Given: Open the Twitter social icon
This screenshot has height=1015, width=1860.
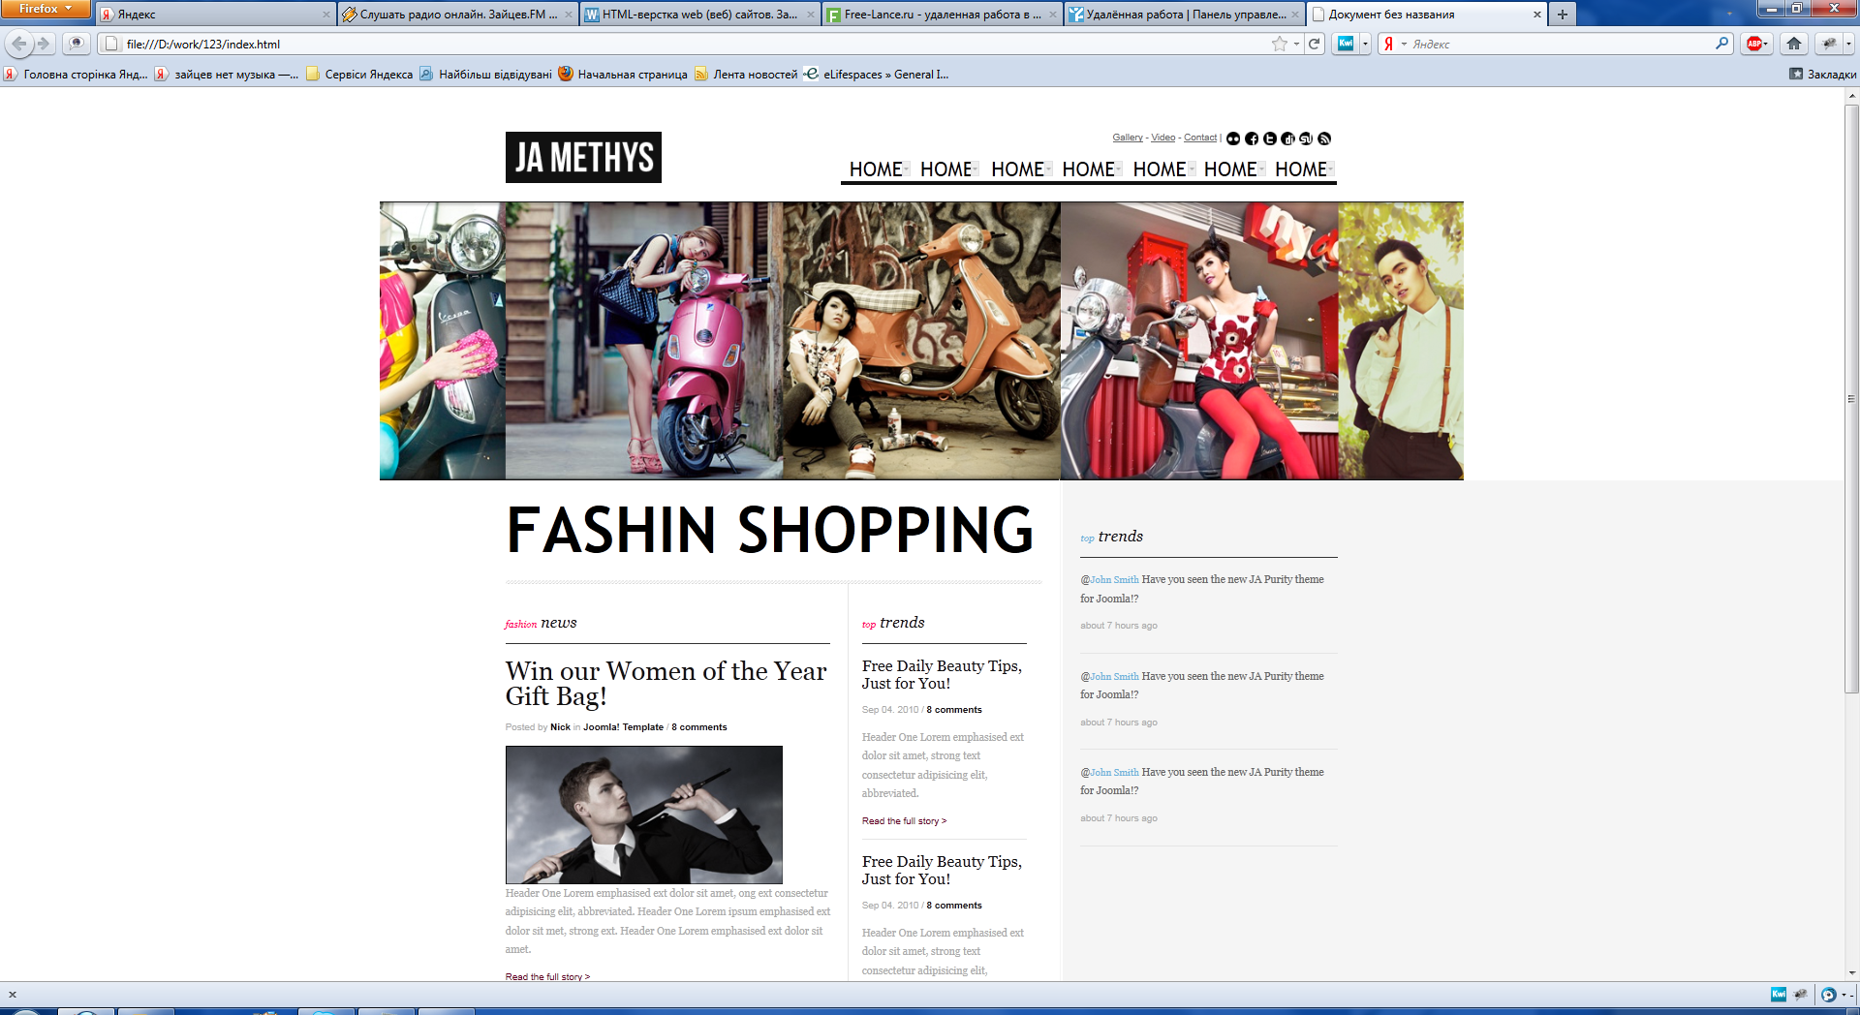Looking at the screenshot, I should [1270, 138].
